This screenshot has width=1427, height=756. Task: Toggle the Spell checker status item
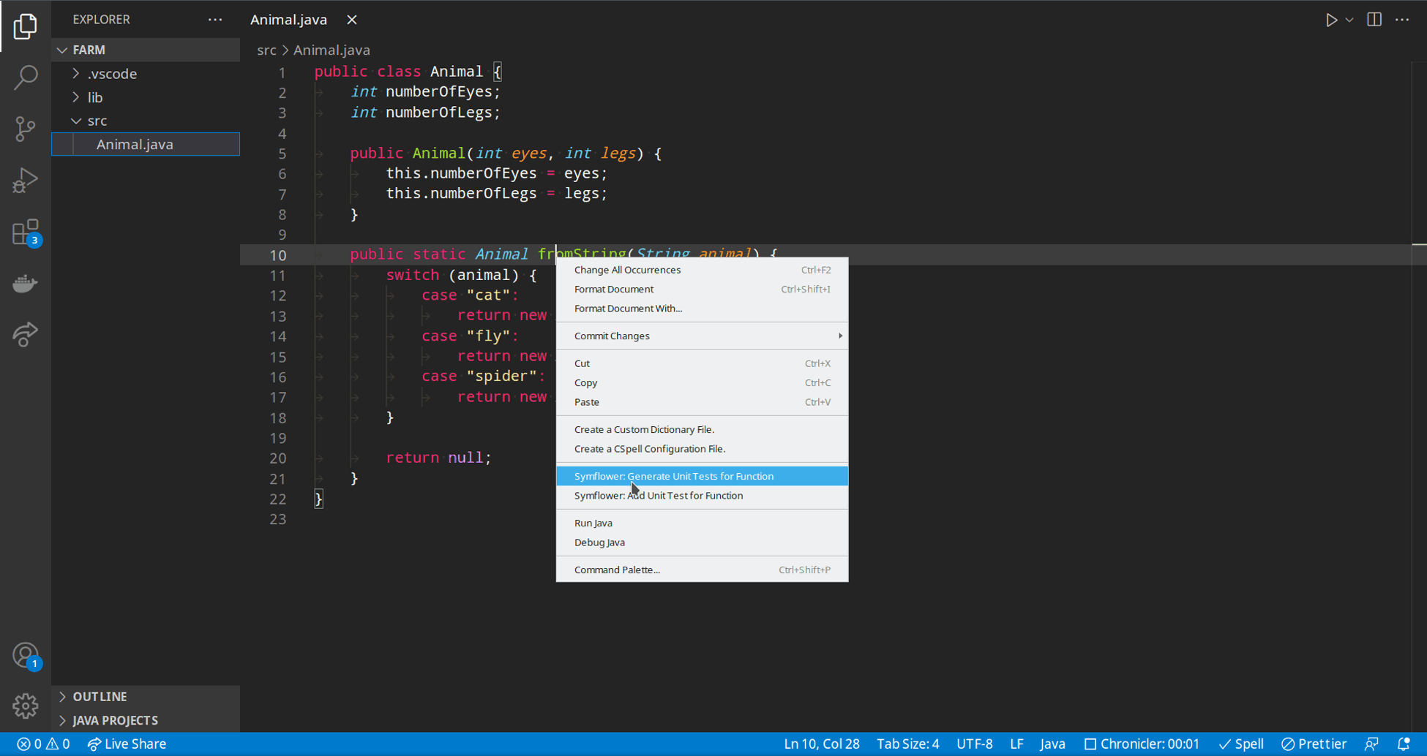point(1241,744)
